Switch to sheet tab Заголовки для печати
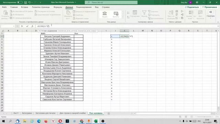This screenshot has height=124, width=220. (x=45, y=113)
